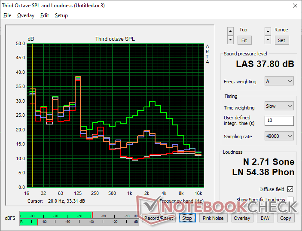Click the Top up arrow
302x231 pixels.
(x=231, y=31)
